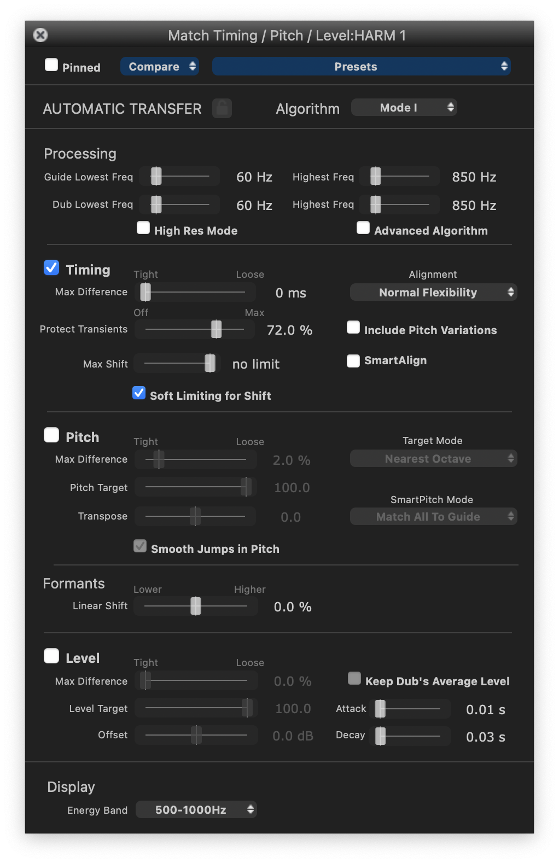The height and width of the screenshot is (863, 559).
Task: Click the Guide Lowest Freq slider handle
Action: click(156, 176)
